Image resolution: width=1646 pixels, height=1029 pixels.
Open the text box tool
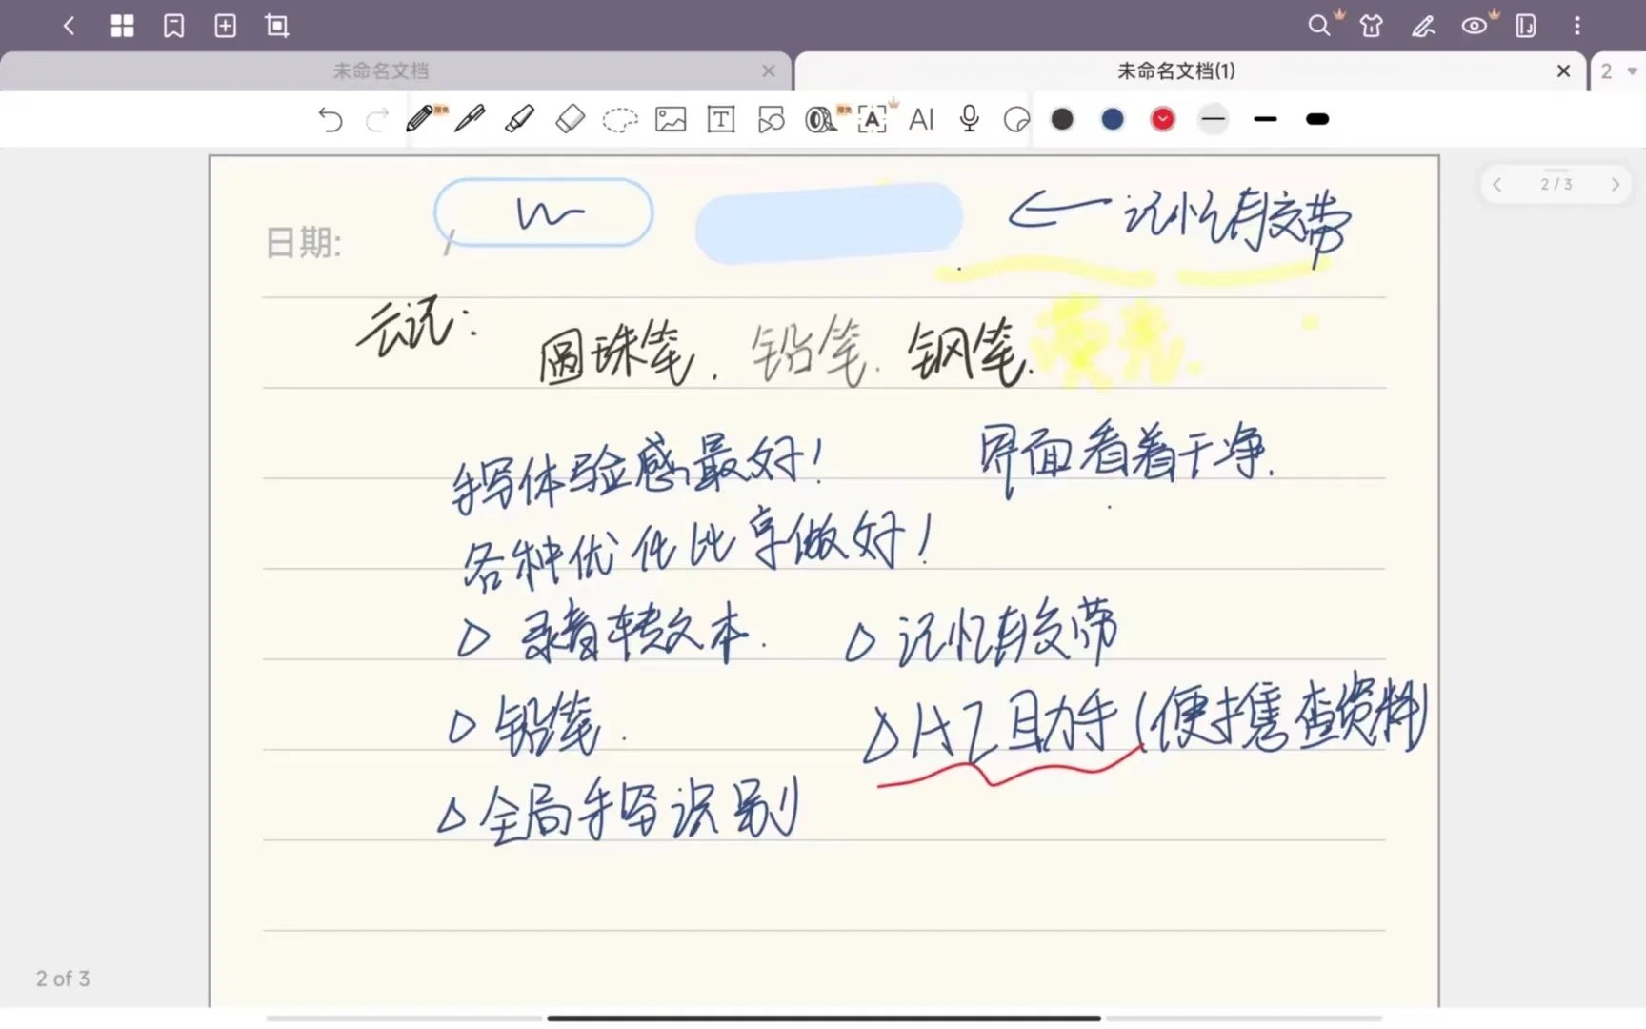tap(721, 119)
